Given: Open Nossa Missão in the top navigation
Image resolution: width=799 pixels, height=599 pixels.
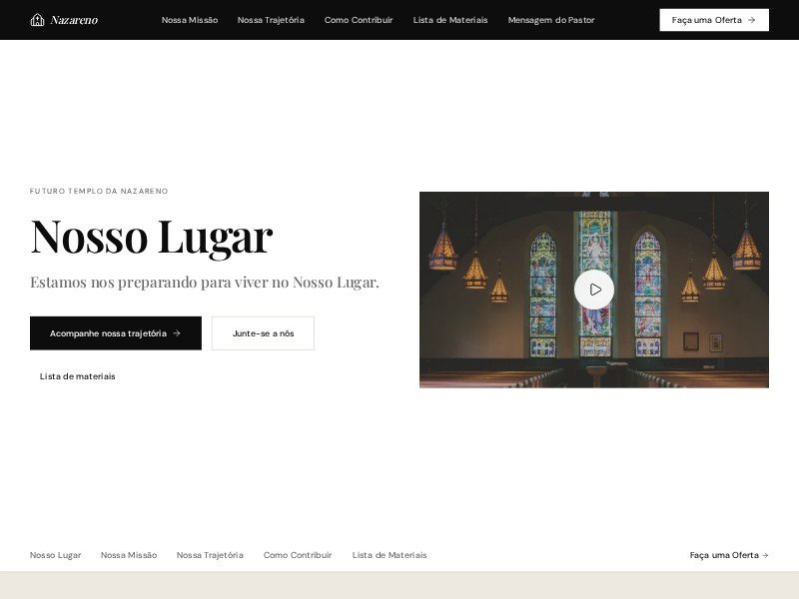Looking at the screenshot, I should click(x=190, y=20).
